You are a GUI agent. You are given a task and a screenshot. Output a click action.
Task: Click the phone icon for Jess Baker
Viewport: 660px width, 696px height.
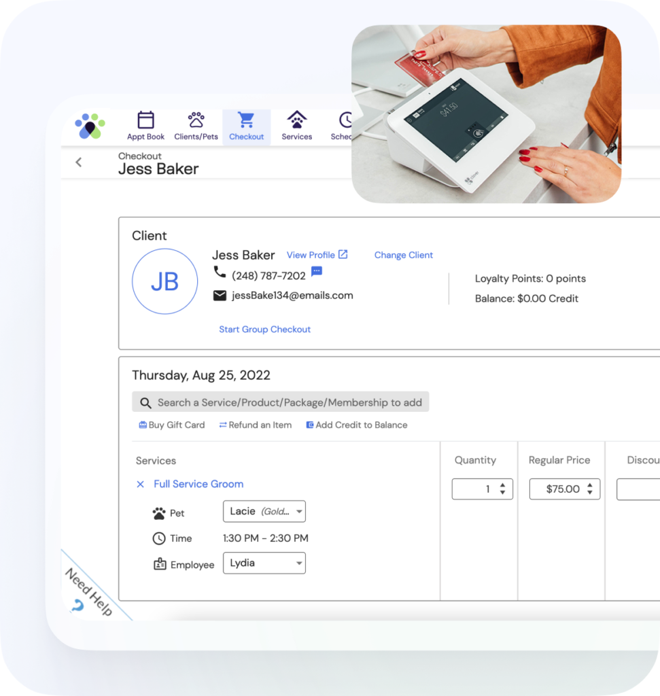click(220, 273)
